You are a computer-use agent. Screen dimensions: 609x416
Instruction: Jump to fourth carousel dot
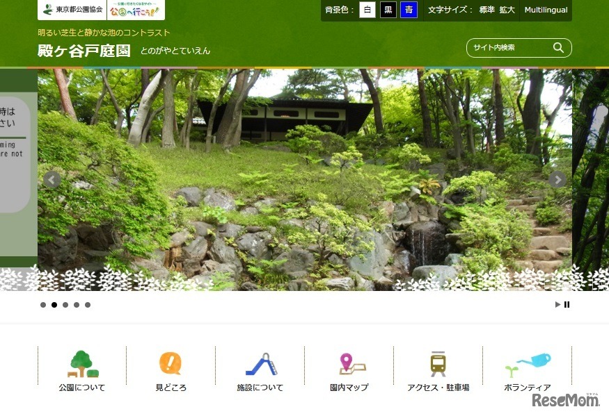pyautogui.click(x=77, y=305)
